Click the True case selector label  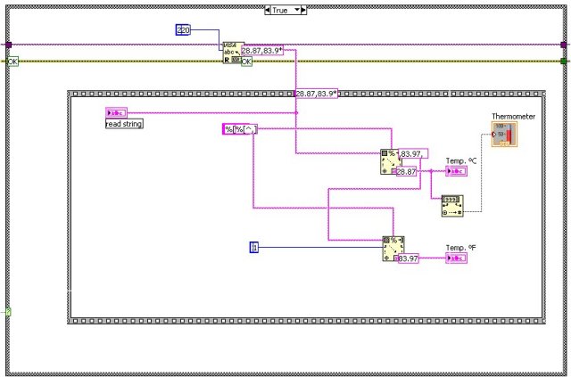pyautogui.click(x=285, y=10)
